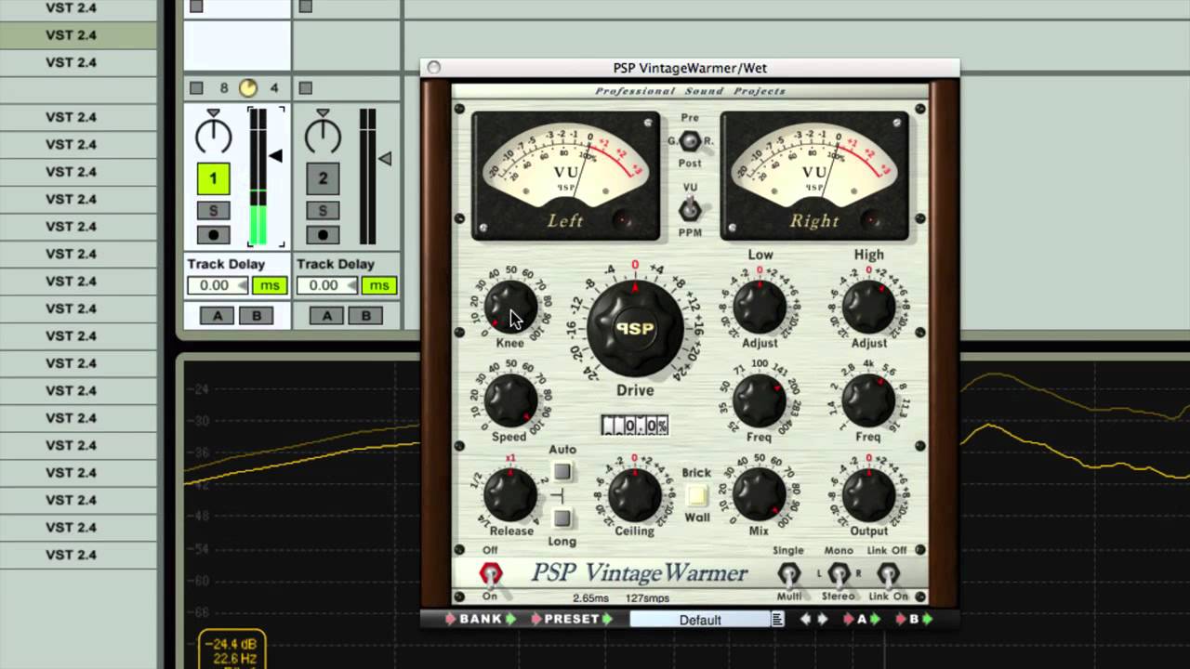Toggle track 1 activator button
The width and height of the screenshot is (1190, 669).
pos(213,178)
